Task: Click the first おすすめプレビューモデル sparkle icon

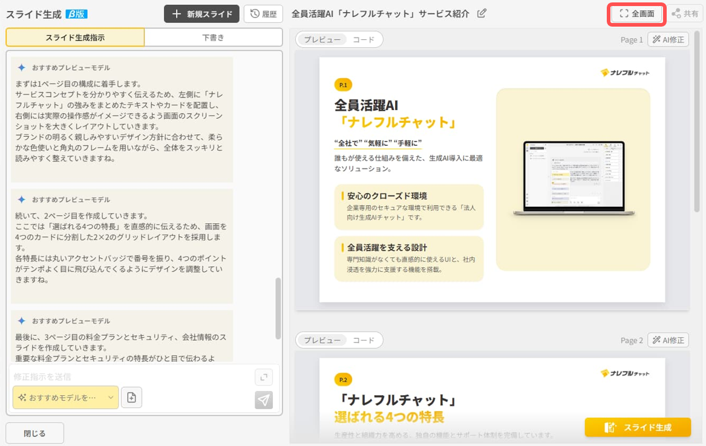Action: click(21, 68)
